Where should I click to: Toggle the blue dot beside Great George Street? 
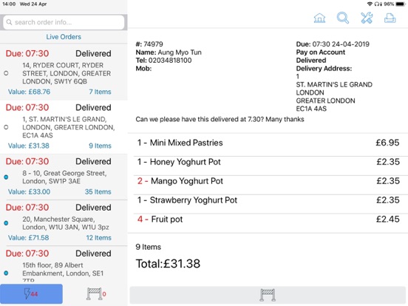click(x=6, y=177)
